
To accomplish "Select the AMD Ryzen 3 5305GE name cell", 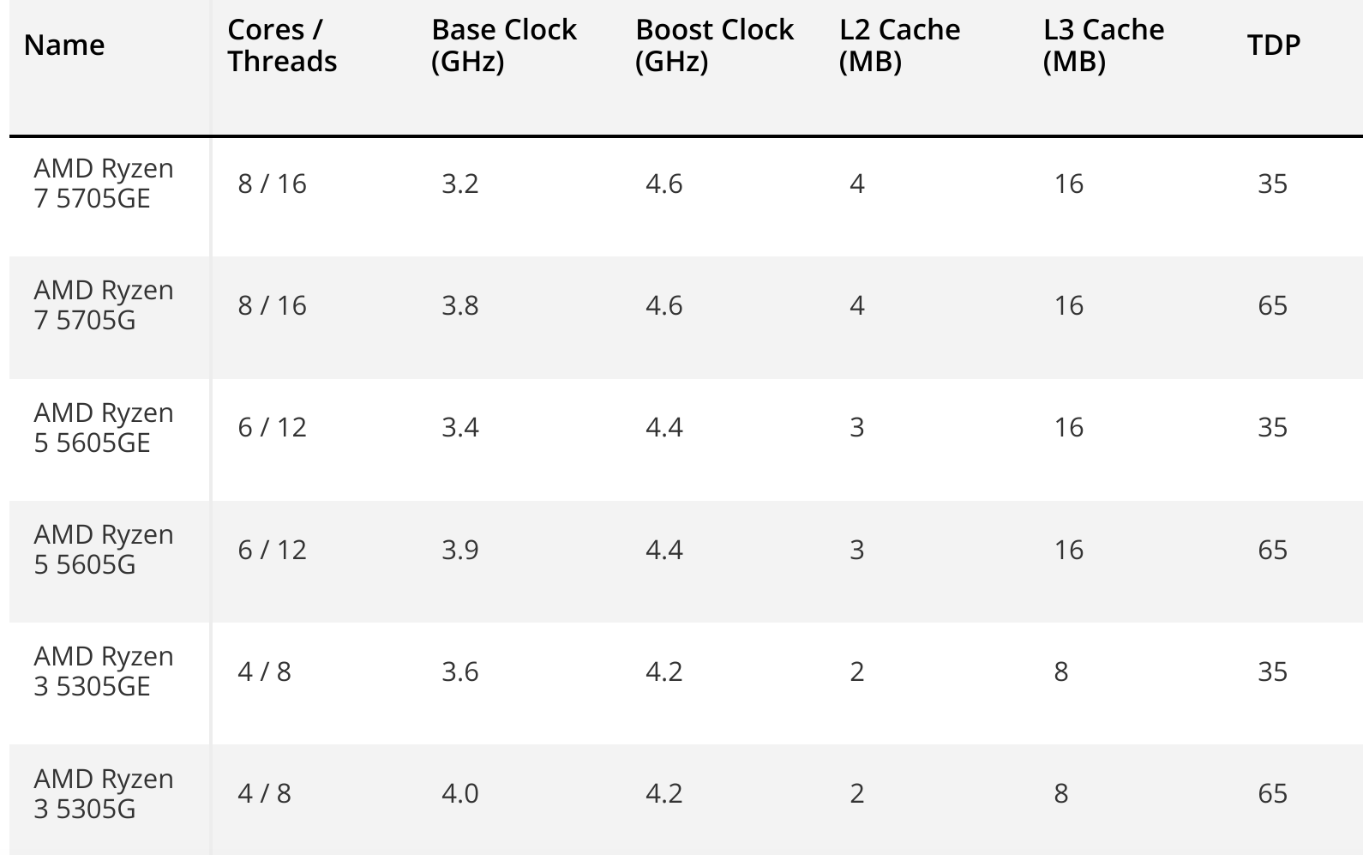I will (104, 671).
